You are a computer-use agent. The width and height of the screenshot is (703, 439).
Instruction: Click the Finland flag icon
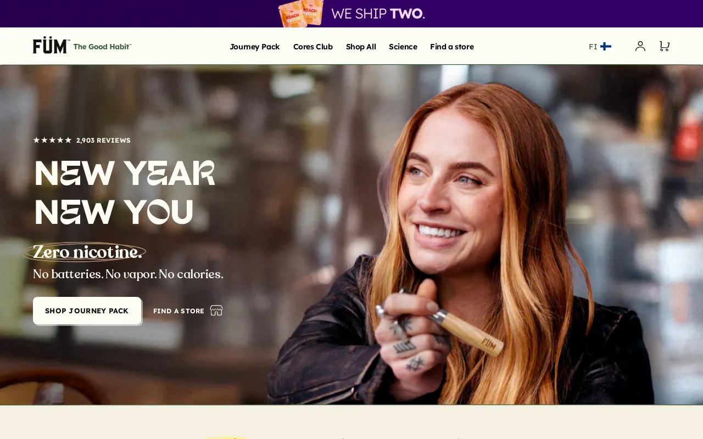point(606,47)
